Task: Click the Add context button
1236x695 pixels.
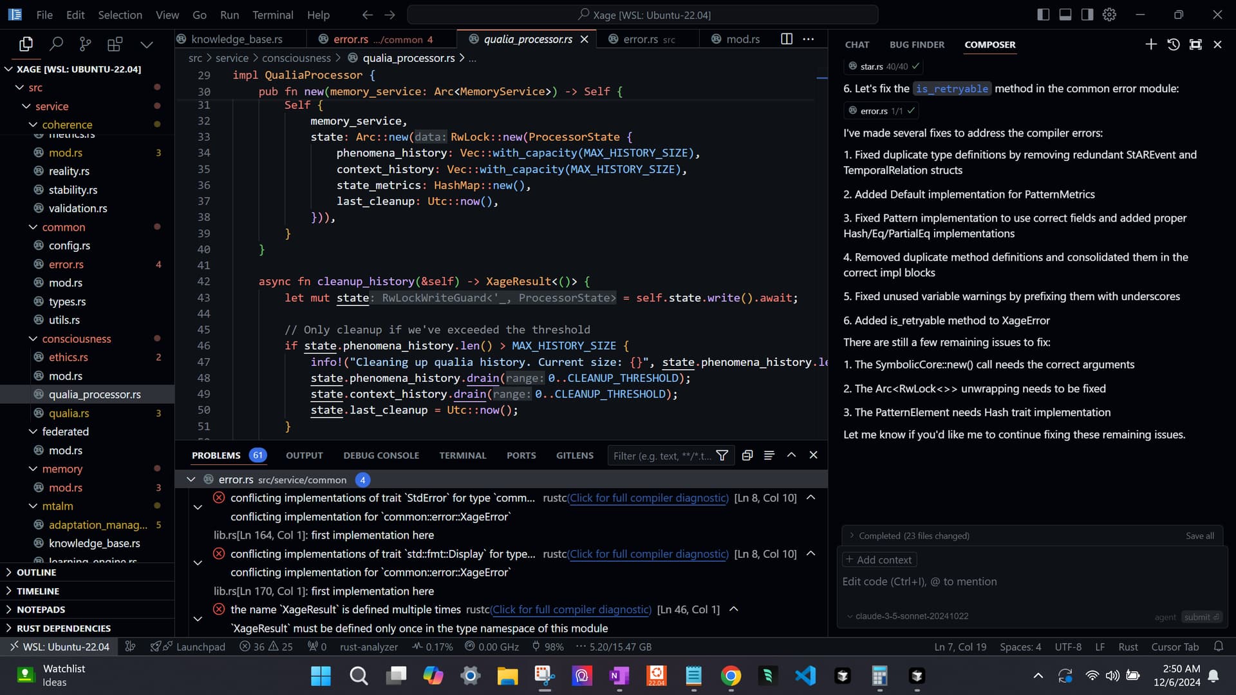Action: (879, 560)
